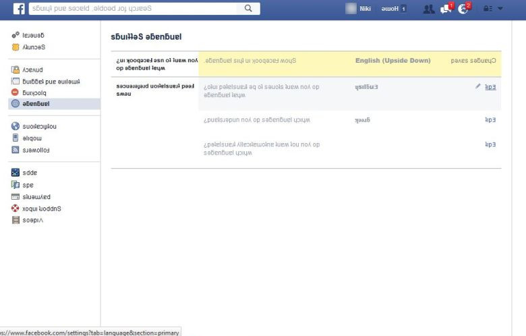Open upside-down Apps settings tab
Viewport: 526px width, 336px height.
click(30, 173)
